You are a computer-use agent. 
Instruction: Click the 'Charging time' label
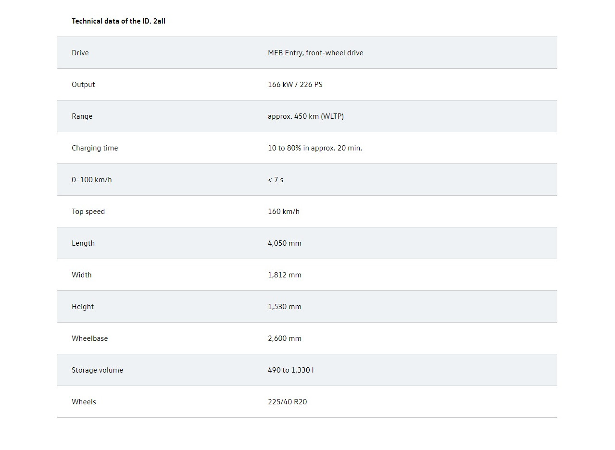coord(95,148)
